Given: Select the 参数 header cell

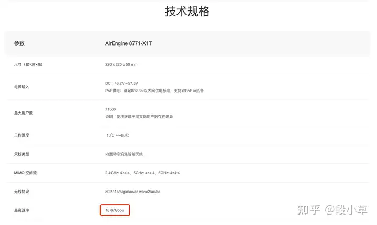Looking at the screenshot, I should 19,43.
